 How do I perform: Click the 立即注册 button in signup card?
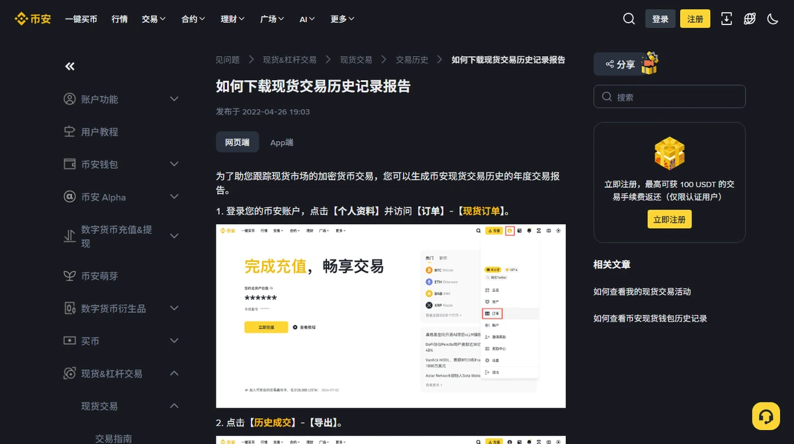tap(669, 219)
